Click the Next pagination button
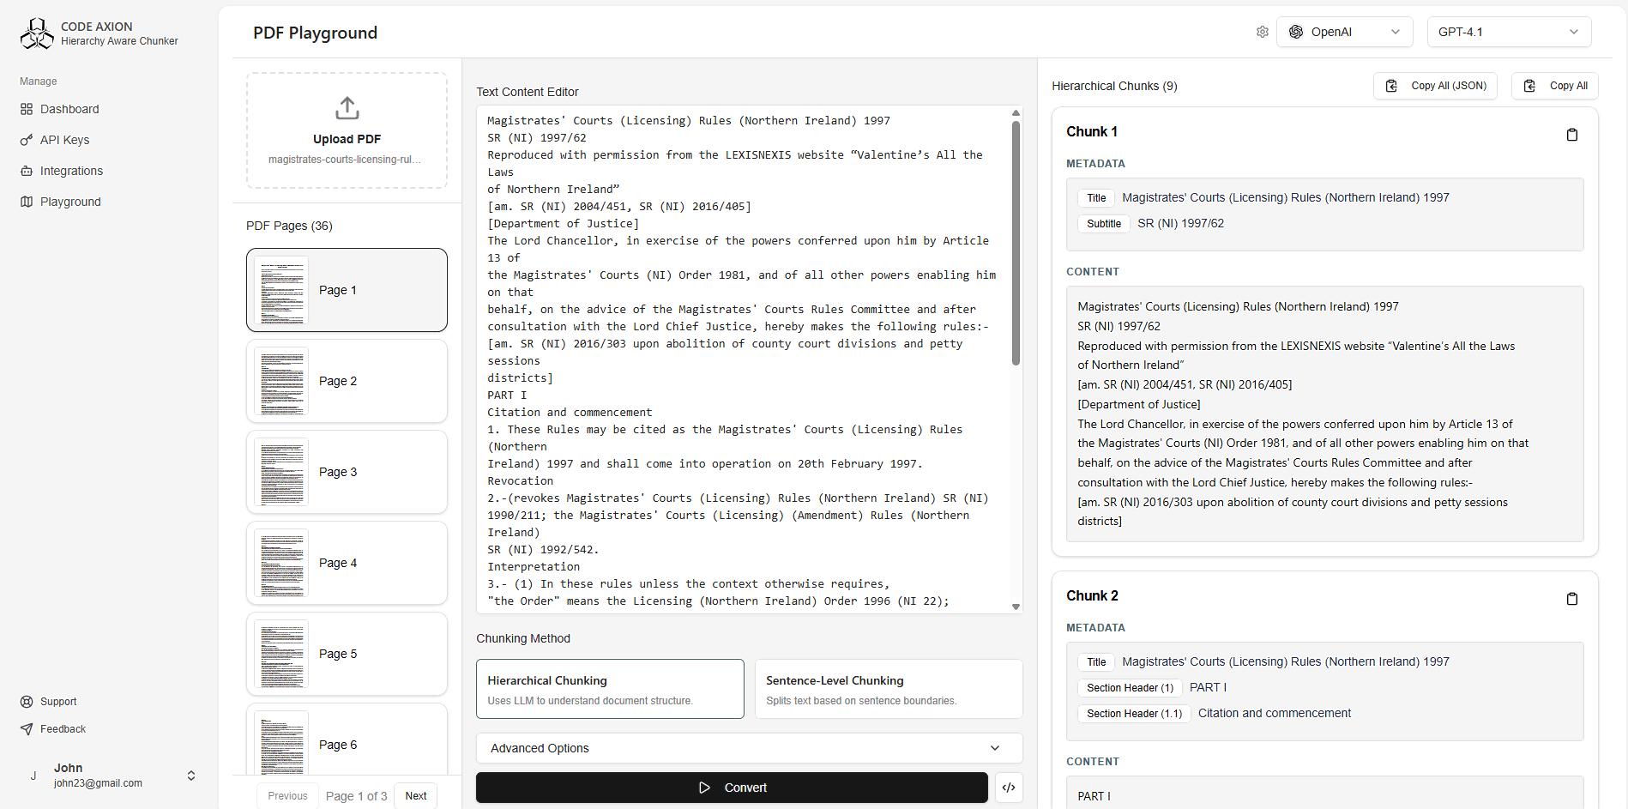1628x809 pixels. tap(416, 796)
